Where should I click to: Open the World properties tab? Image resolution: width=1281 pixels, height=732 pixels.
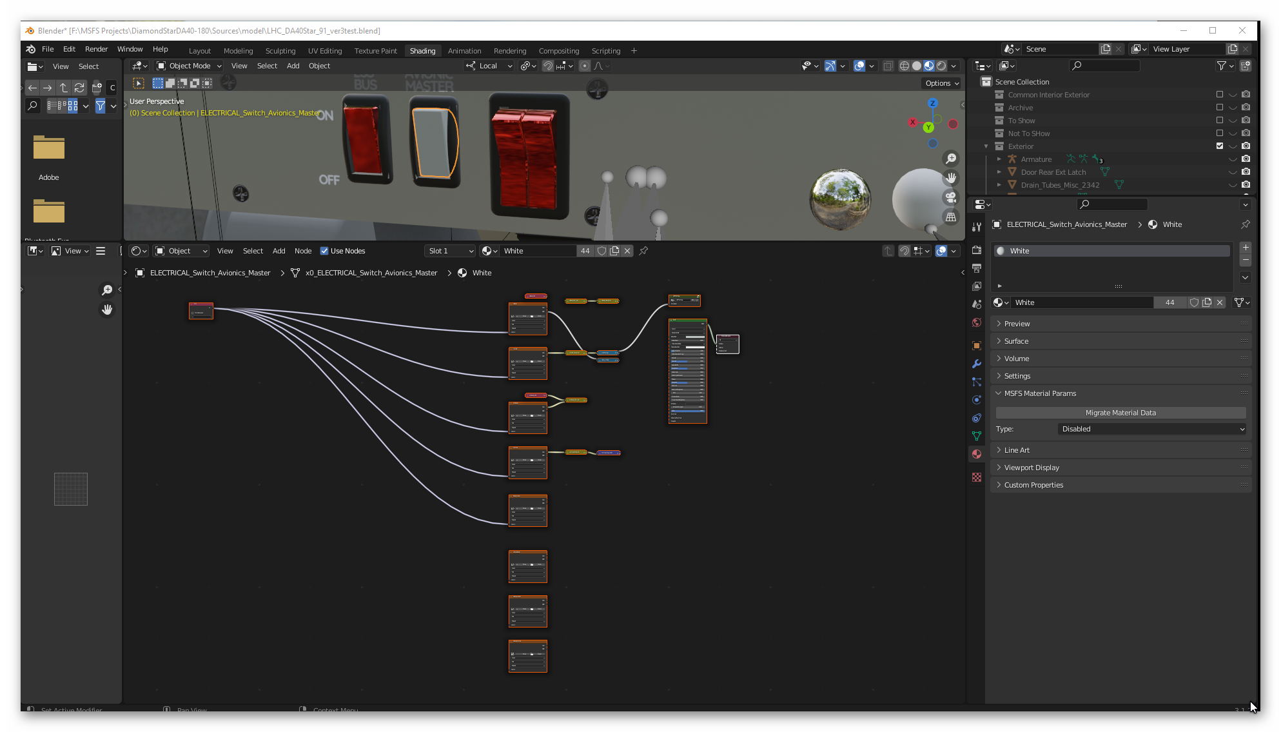[x=977, y=322]
